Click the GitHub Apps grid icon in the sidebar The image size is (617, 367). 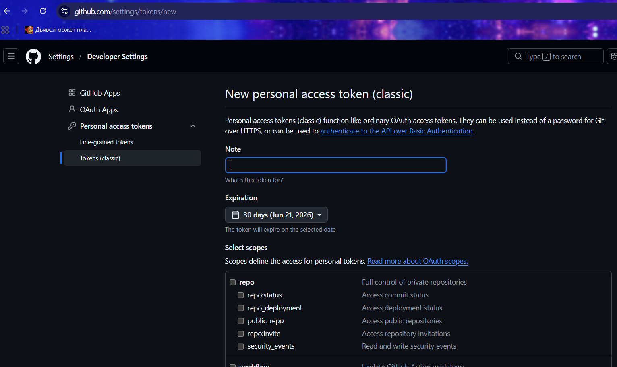coord(72,93)
